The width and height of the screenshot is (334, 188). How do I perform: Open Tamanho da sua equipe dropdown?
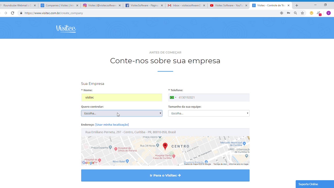point(209,113)
